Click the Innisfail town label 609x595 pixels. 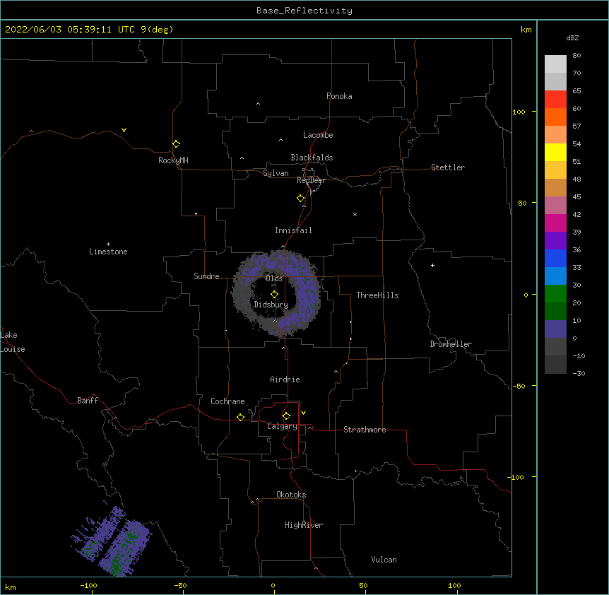[293, 230]
